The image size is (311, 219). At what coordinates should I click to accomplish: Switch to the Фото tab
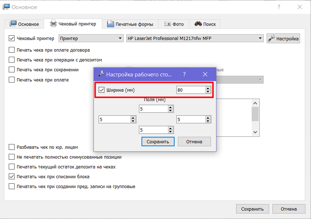174,24
